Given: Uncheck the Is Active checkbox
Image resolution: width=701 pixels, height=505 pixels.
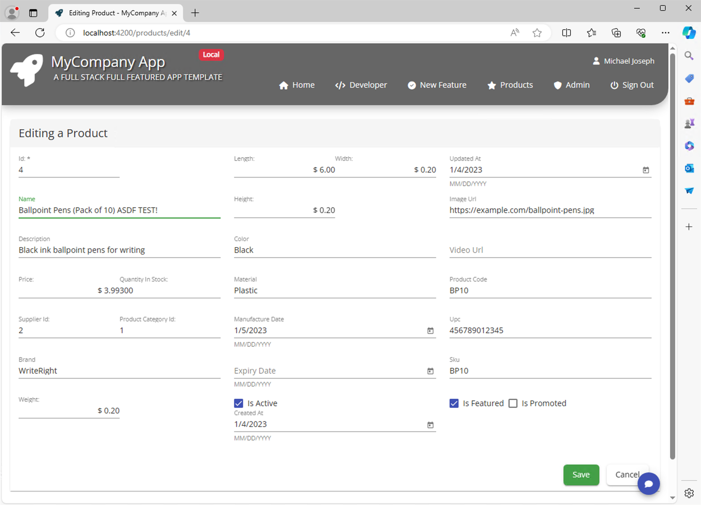Looking at the screenshot, I should tap(239, 403).
